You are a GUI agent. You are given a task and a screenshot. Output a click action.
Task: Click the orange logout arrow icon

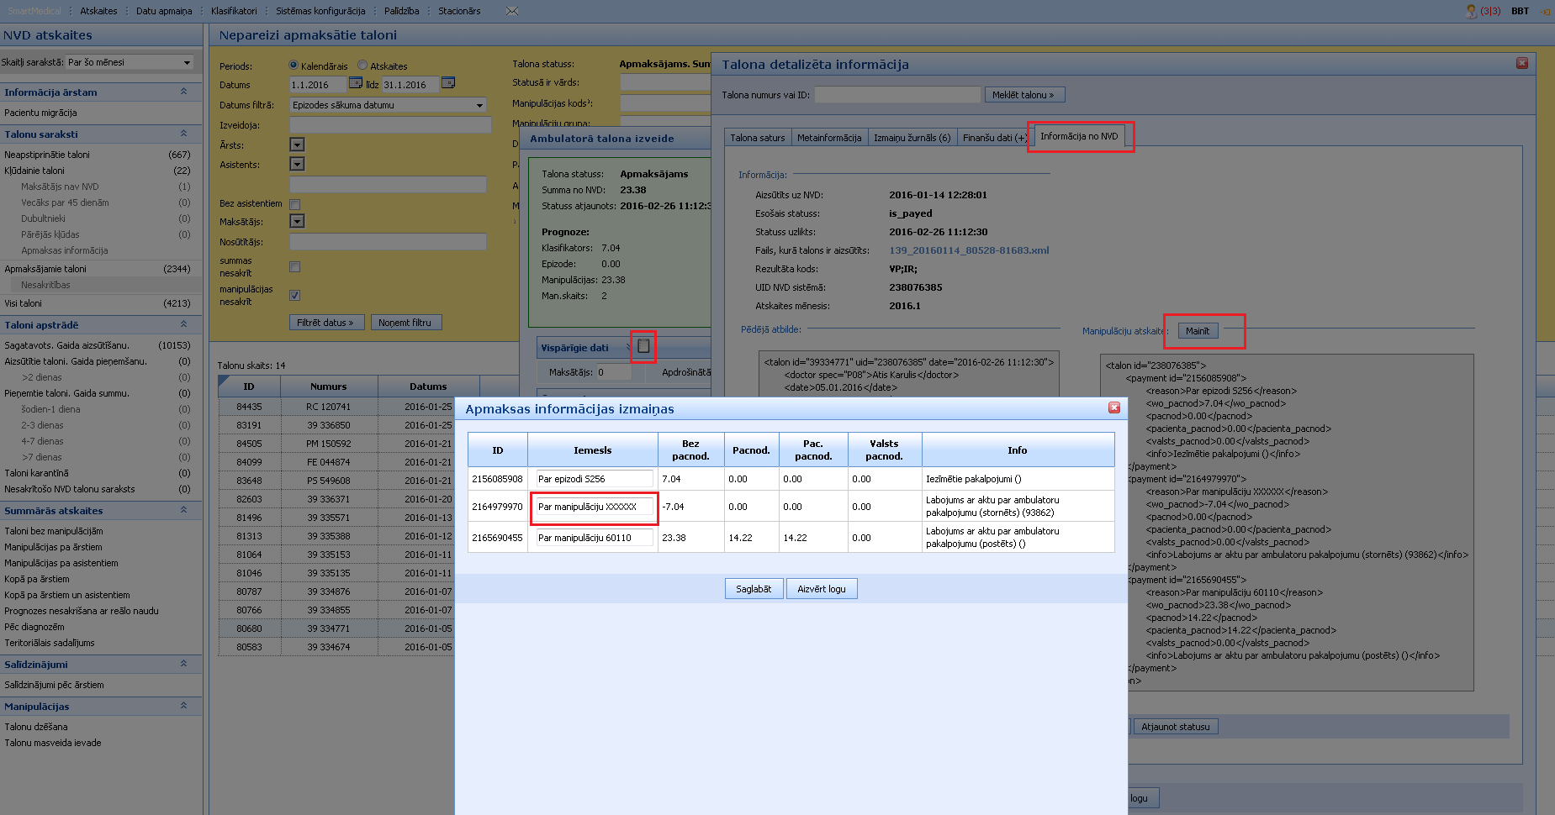(x=1544, y=11)
